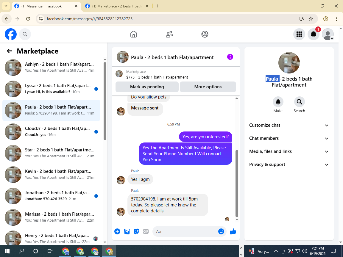The width and height of the screenshot is (343, 257).
Task: Open the tab search dropdown in Chrome
Action: (6, 6)
